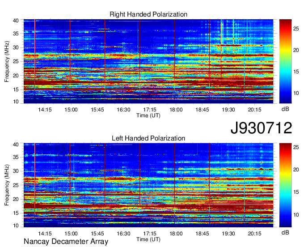Click the 18:00 time tick of Left Handed plot
304x247 pixels.
pyautogui.click(x=176, y=233)
